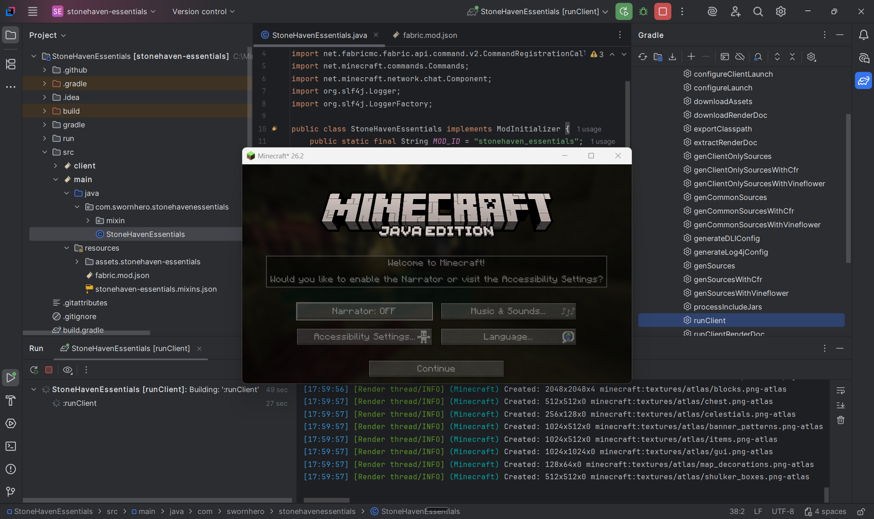Open IDE settings gear icon in title bar

[780, 11]
